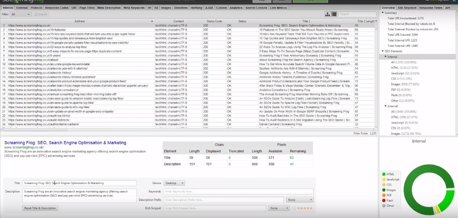
Task: Select the row for /about/ URL
Action: coord(187,60)
